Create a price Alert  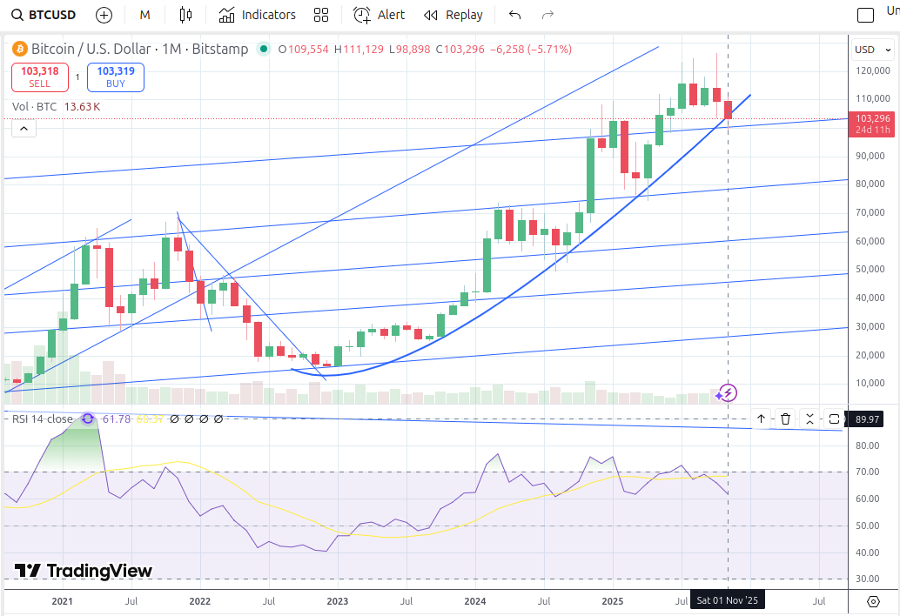(x=379, y=15)
